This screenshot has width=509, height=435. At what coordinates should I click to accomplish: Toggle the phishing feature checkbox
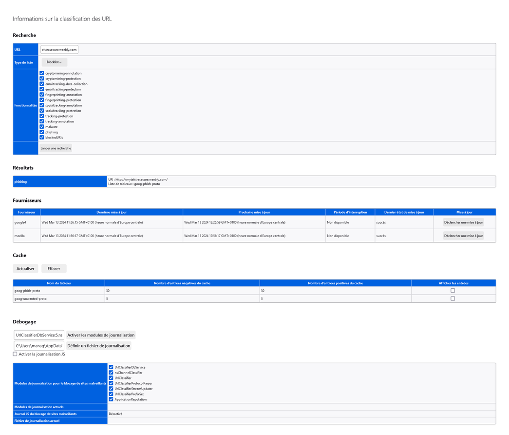click(42, 132)
